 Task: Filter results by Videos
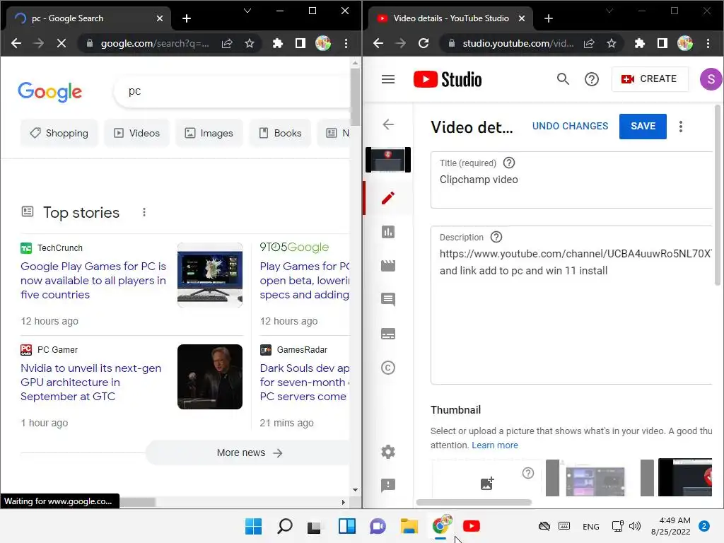click(136, 133)
